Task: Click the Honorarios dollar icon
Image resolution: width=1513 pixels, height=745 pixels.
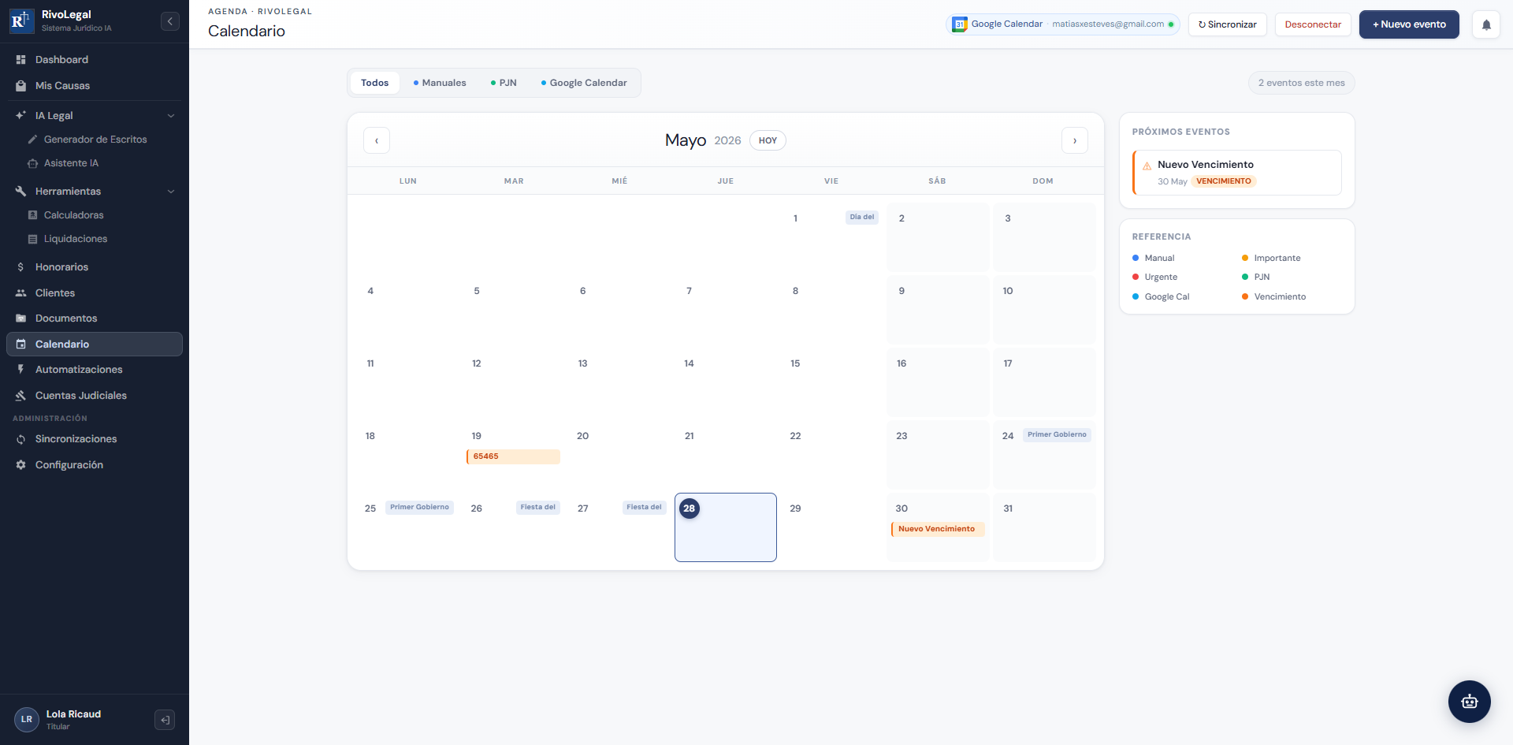Action: tap(21, 267)
